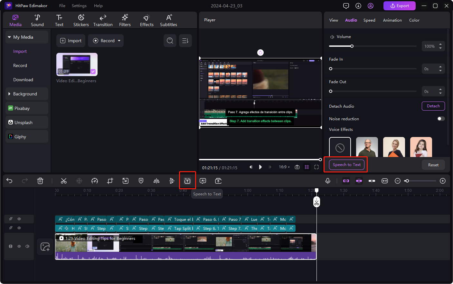Open the 16:9 aspect ratio dropdown
This screenshot has height=284, width=453.
284,167
